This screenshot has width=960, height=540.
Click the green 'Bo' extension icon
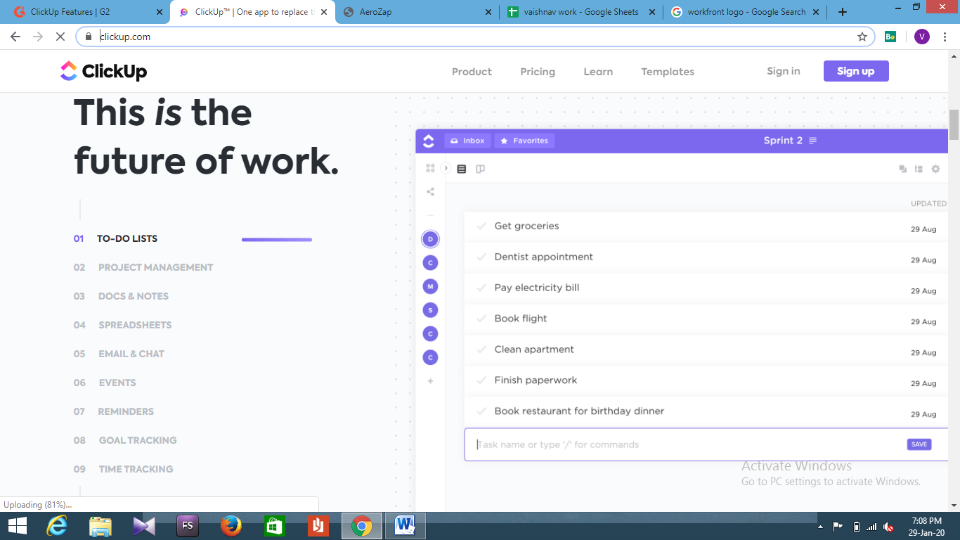coord(890,37)
